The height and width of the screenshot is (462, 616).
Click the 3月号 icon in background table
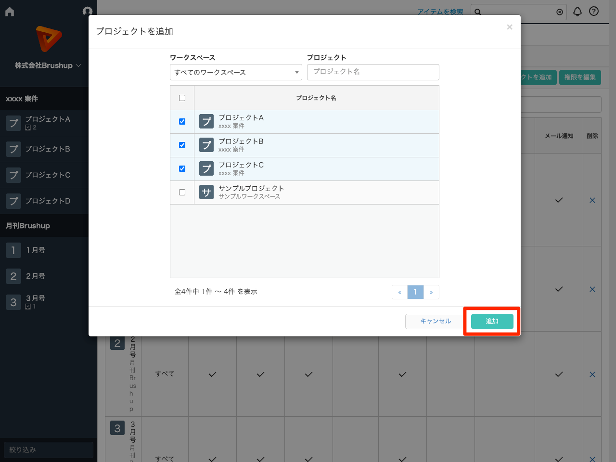[x=117, y=428]
